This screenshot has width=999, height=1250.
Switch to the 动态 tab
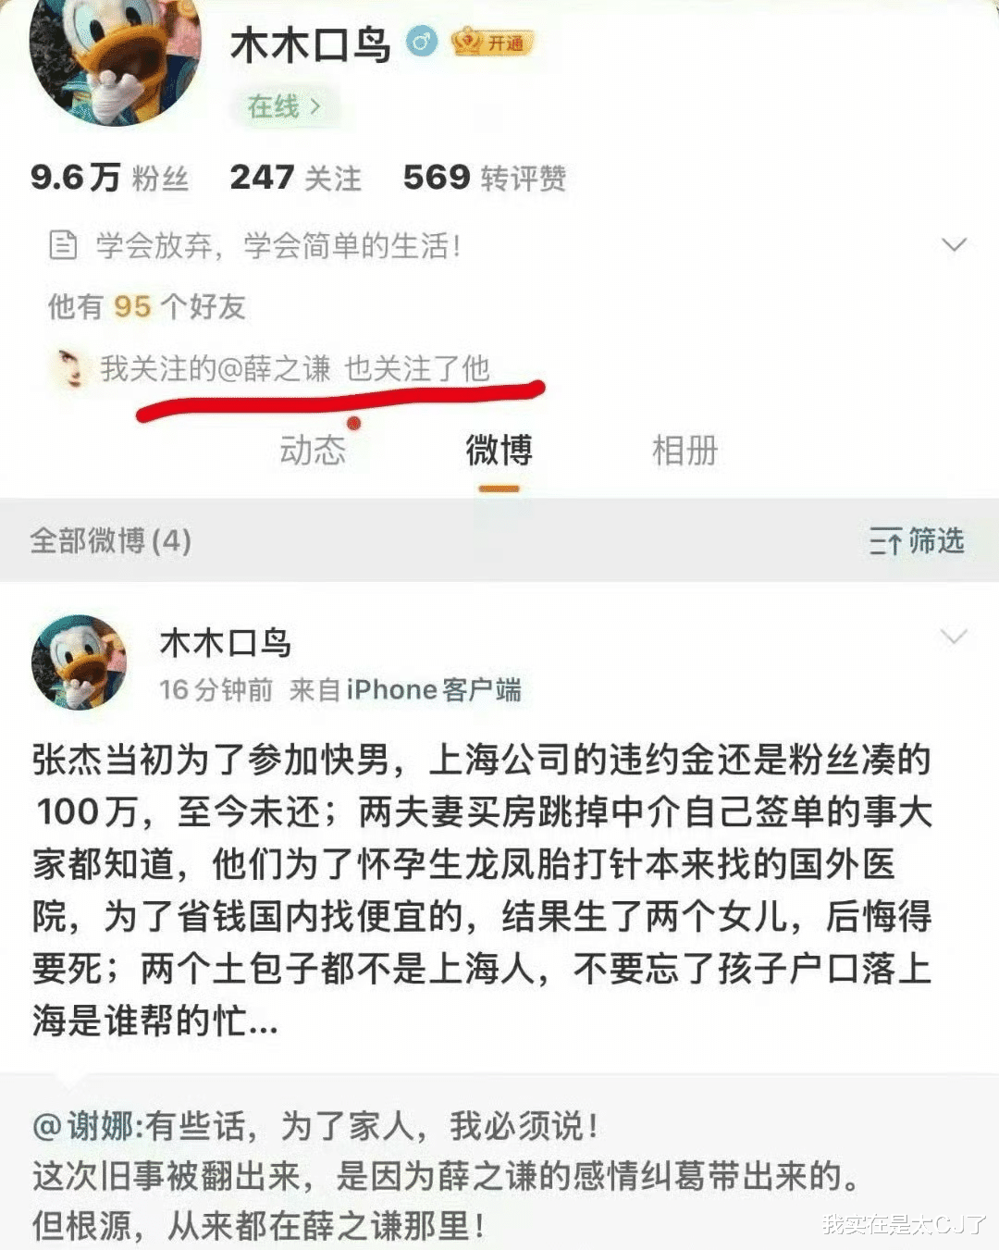[313, 451]
